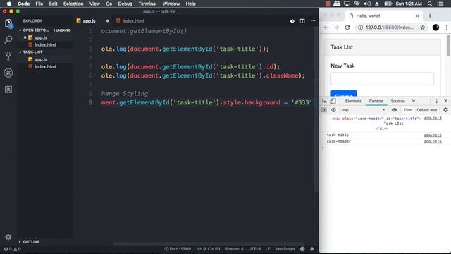Switch to the DevTools Sources tab
Viewport: 451px width, 254px height.
click(397, 101)
